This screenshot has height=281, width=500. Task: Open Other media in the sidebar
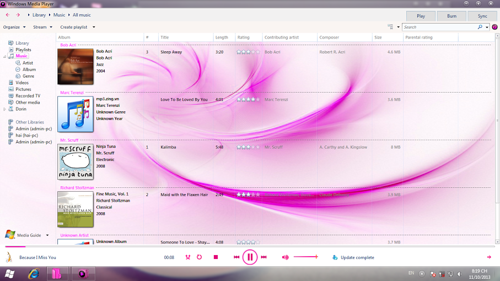(28, 102)
